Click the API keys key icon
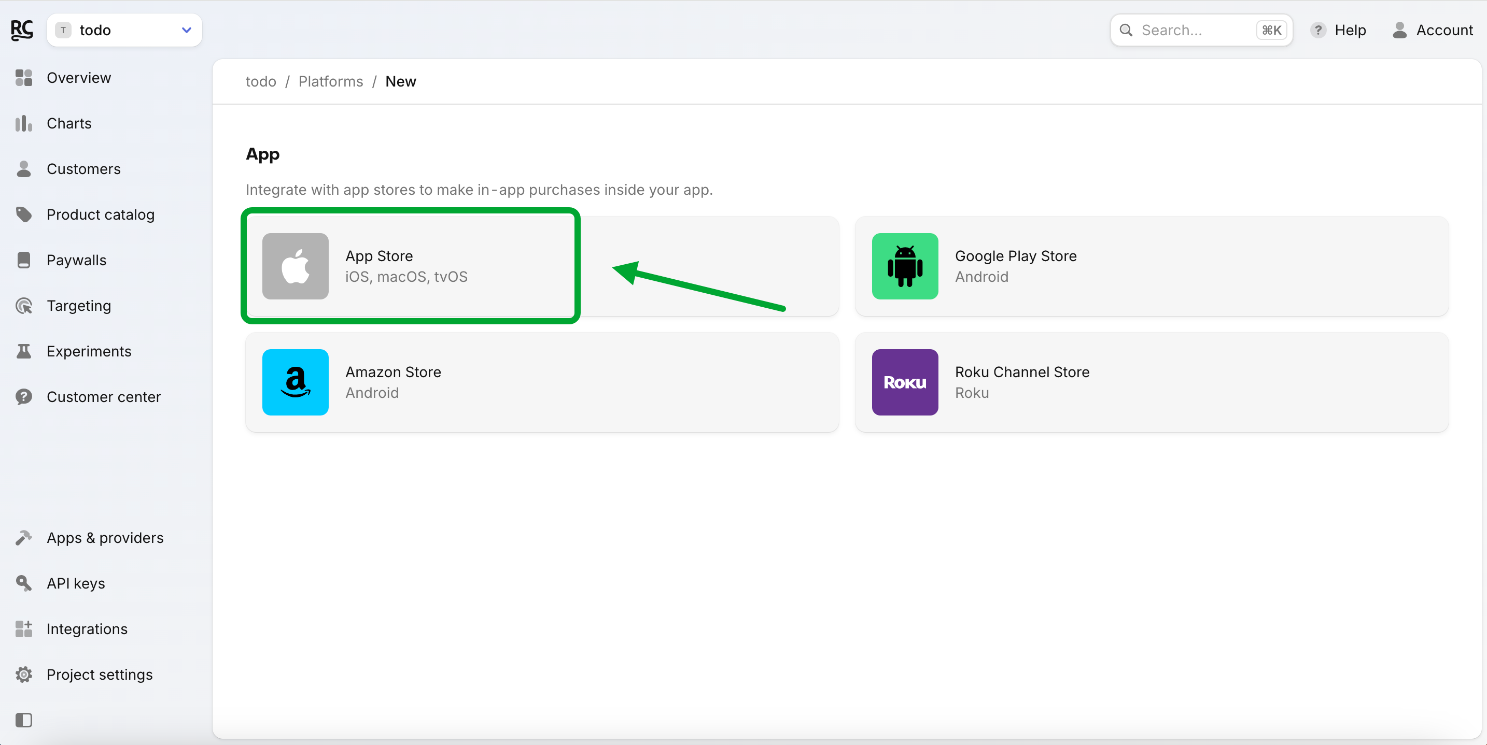Screen dimensions: 1487x745 pyautogui.click(x=24, y=583)
